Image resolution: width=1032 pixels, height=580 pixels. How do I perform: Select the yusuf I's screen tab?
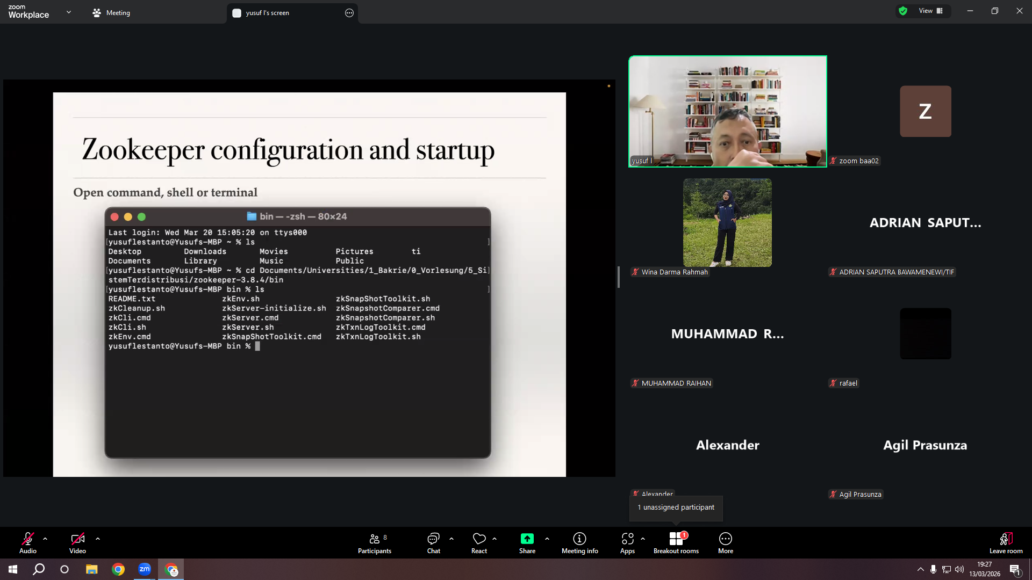[293, 13]
